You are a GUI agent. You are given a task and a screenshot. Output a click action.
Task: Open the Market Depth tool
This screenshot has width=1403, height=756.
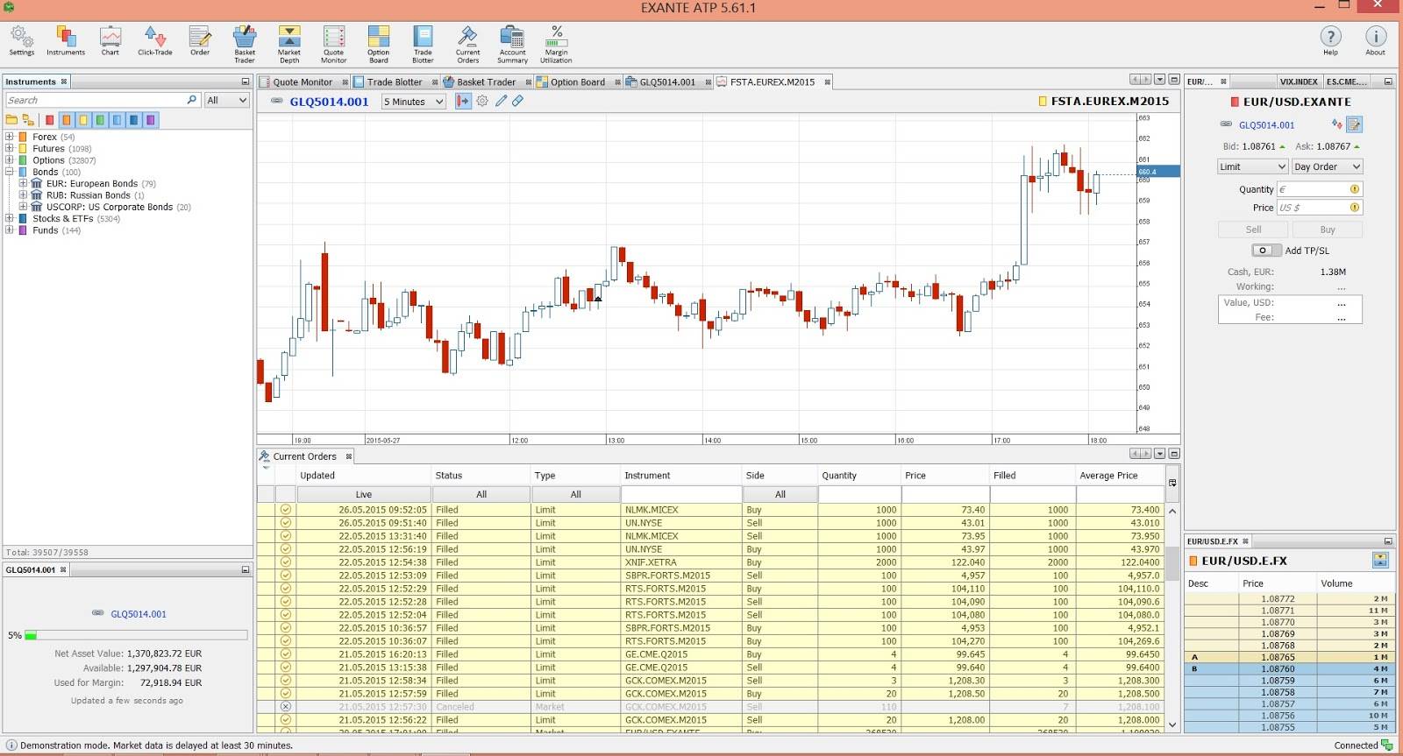coord(289,44)
